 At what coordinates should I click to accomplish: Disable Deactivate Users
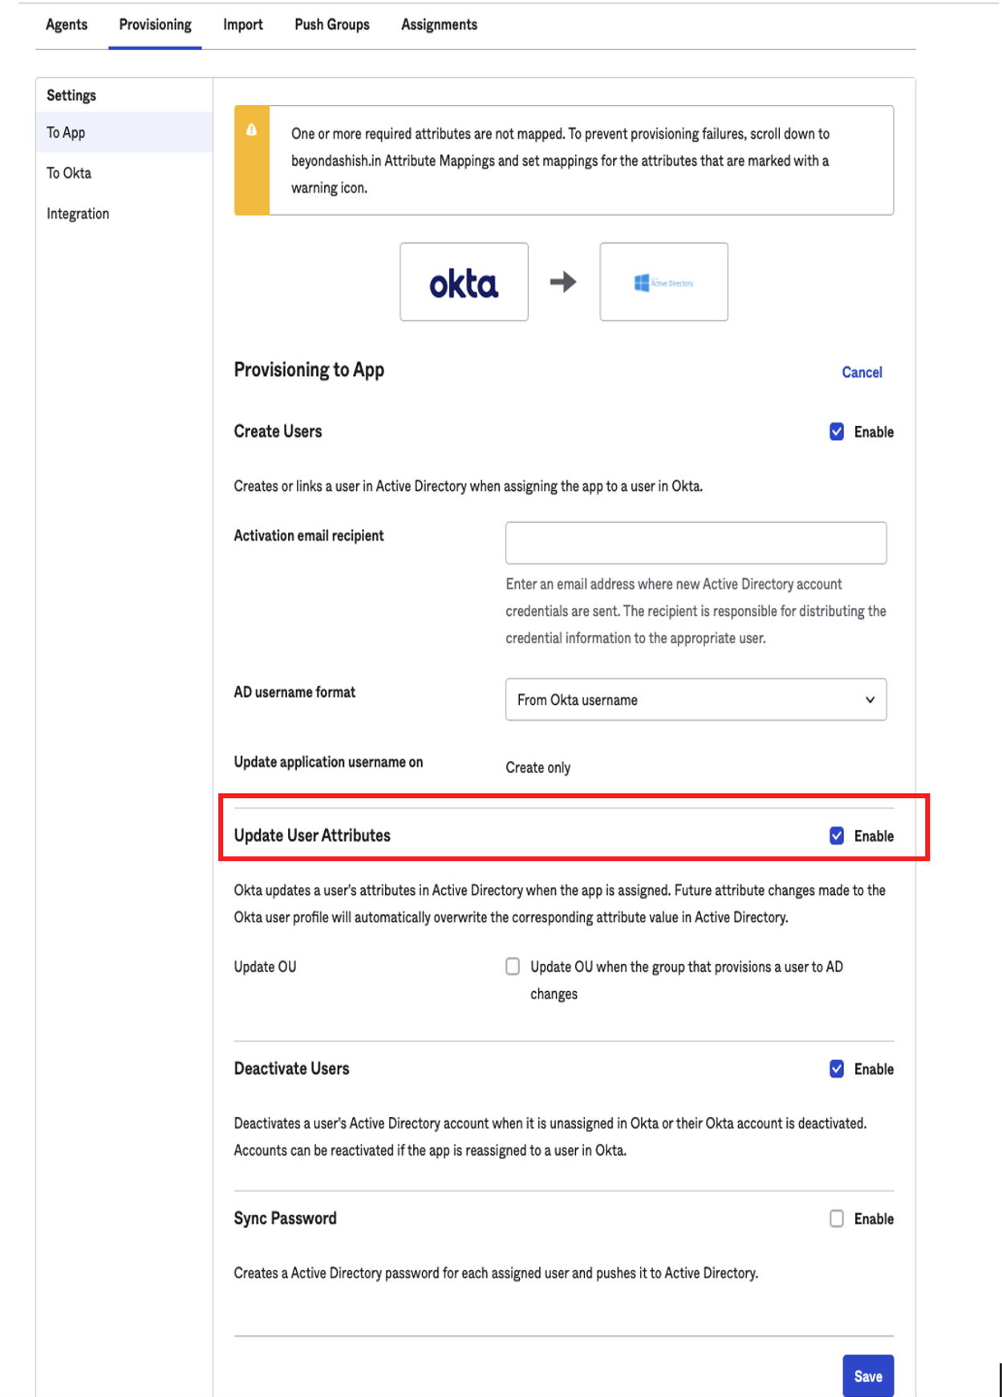tap(836, 1068)
